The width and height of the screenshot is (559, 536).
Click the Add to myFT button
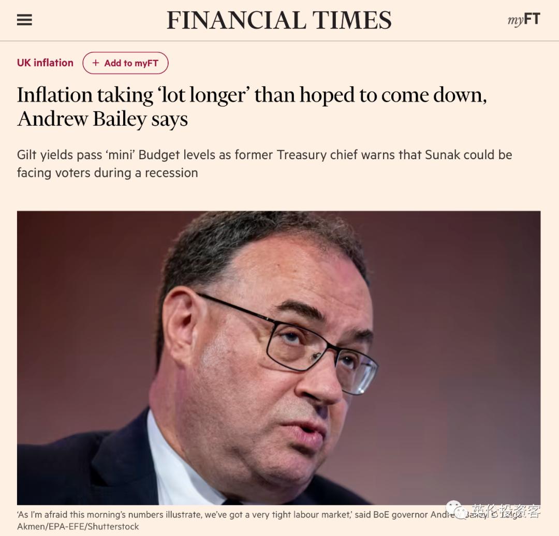pyautogui.click(x=125, y=63)
